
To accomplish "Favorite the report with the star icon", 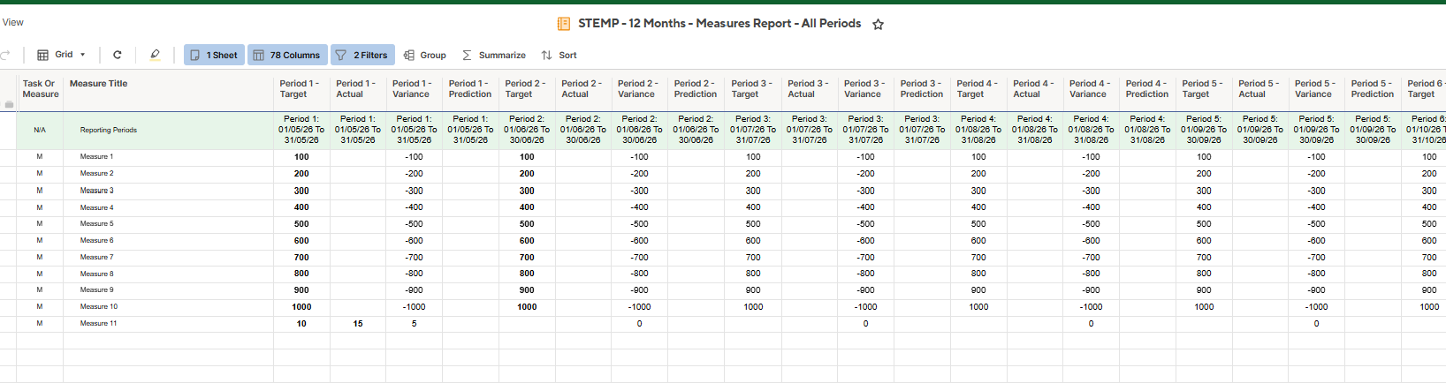I will [878, 25].
